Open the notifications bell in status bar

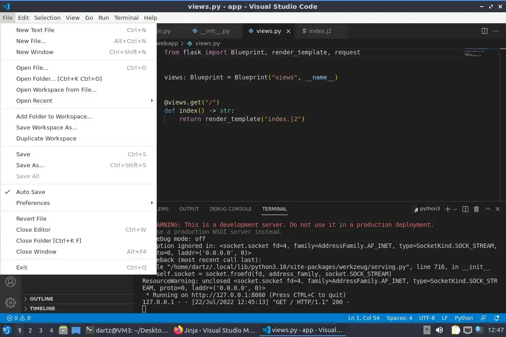pyautogui.click(x=497, y=318)
